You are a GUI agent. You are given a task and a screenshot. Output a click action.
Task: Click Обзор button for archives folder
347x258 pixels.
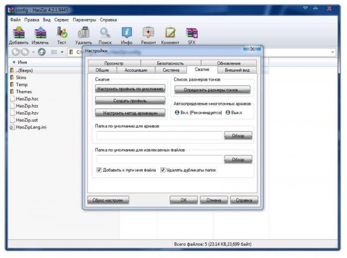point(238,135)
